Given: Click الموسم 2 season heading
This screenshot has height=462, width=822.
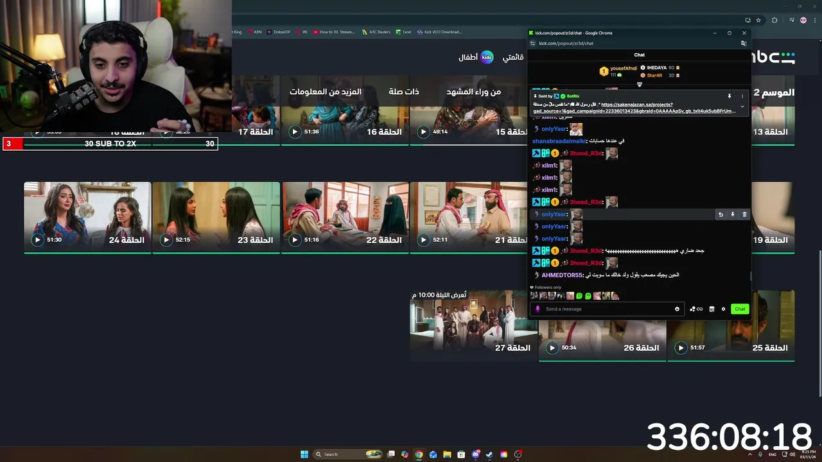Looking at the screenshot, I should (774, 92).
